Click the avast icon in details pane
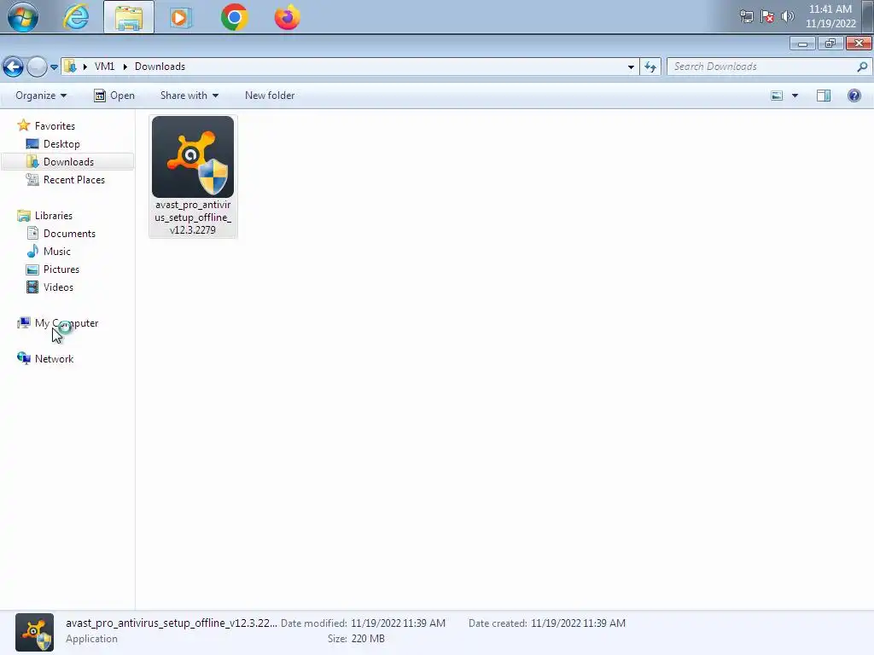This screenshot has height=655, width=874. pos(34,632)
